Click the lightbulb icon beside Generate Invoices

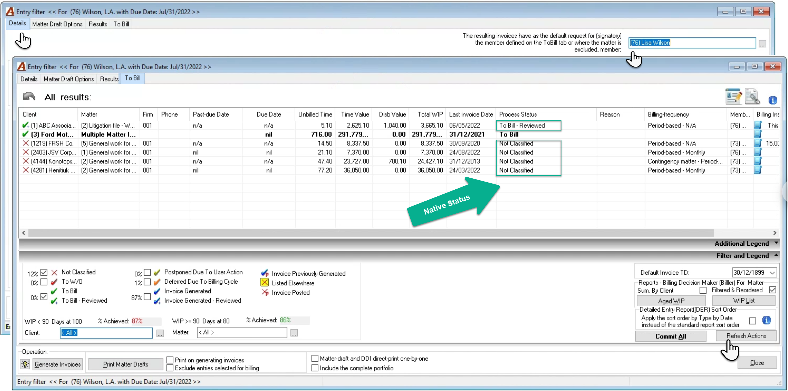pos(25,364)
